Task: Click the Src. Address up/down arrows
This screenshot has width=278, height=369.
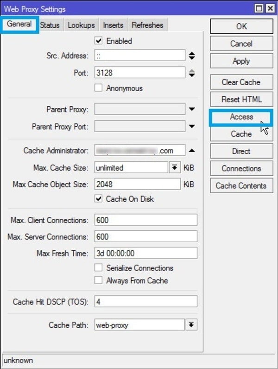Action: click(192, 56)
